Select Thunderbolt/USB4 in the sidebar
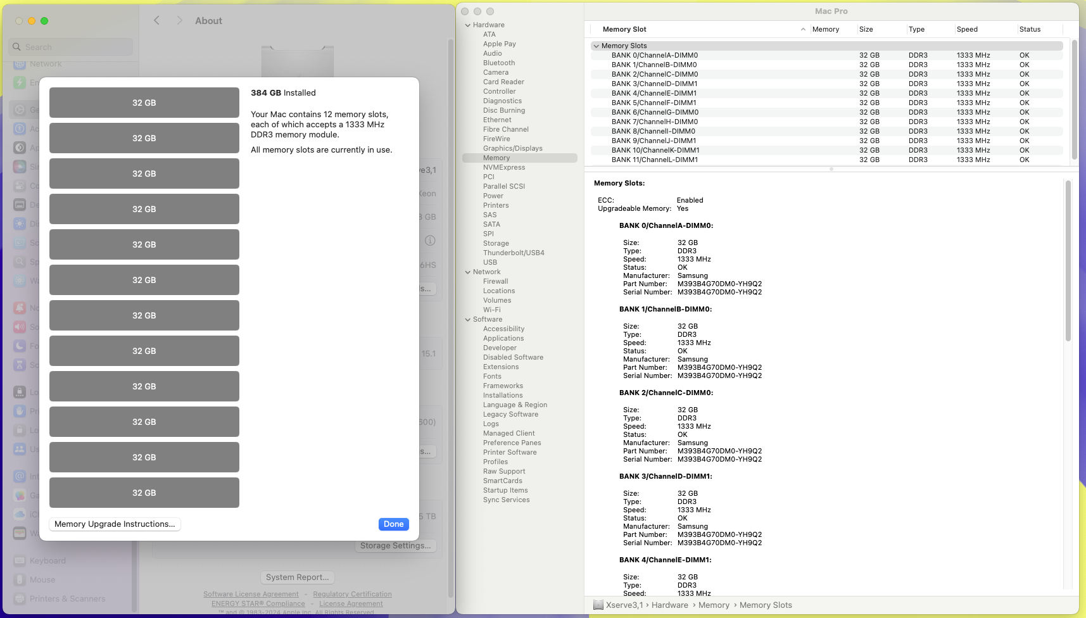Screen dimensions: 1086x618 [514, 253]
